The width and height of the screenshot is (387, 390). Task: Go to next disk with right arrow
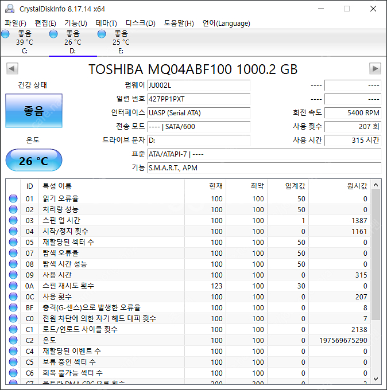pos(375,68)
